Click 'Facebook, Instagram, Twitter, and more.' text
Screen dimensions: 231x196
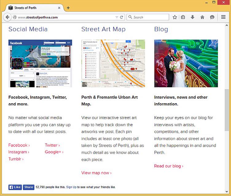click(37, 101)
